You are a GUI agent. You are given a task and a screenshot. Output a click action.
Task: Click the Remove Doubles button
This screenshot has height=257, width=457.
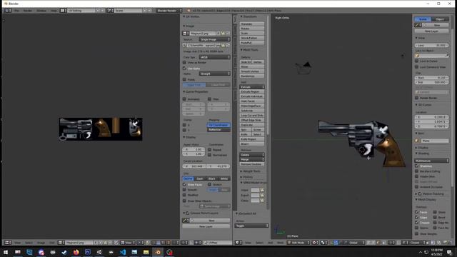(x=252, y=164)
